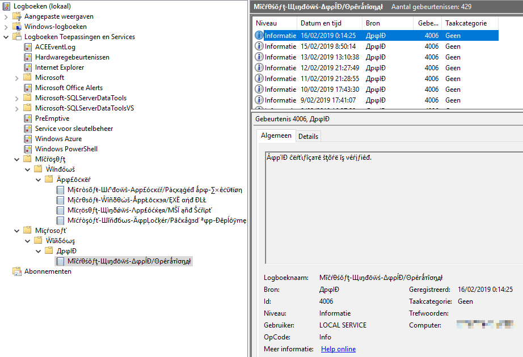Click the PreEmptive log icon
Viewport: 523px width, 357px height.
28,118
